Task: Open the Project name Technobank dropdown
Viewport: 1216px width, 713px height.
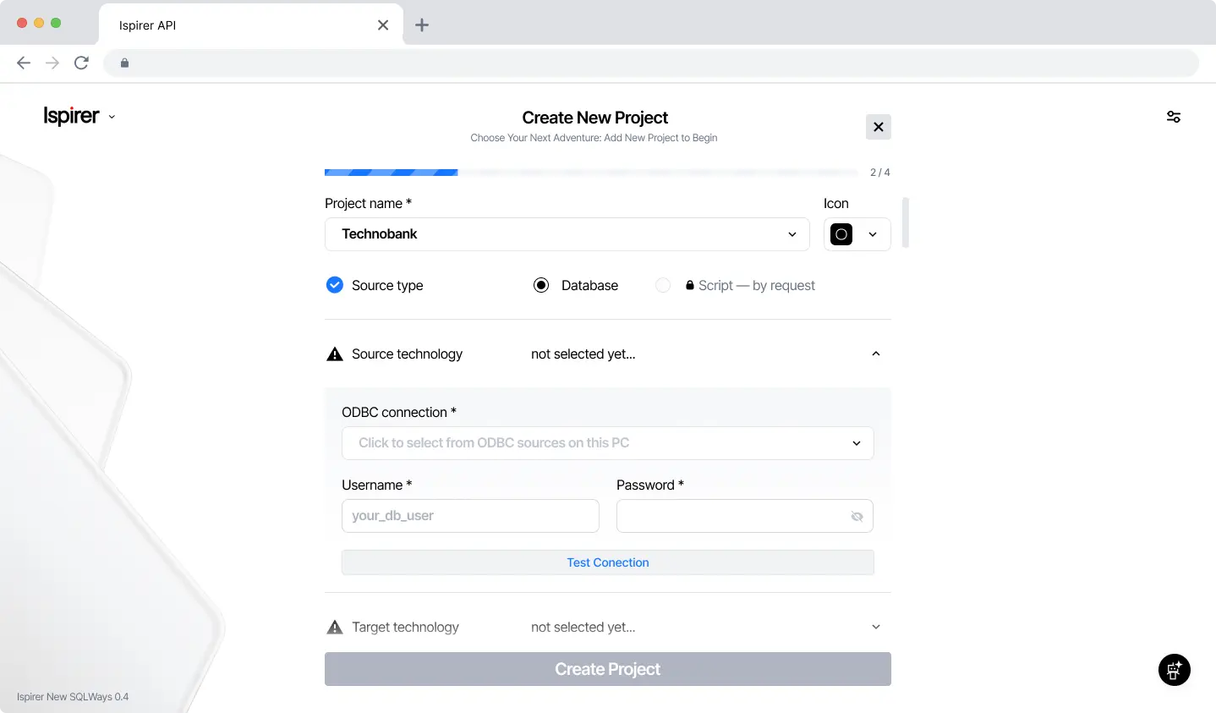Action: tap(567, 234)
